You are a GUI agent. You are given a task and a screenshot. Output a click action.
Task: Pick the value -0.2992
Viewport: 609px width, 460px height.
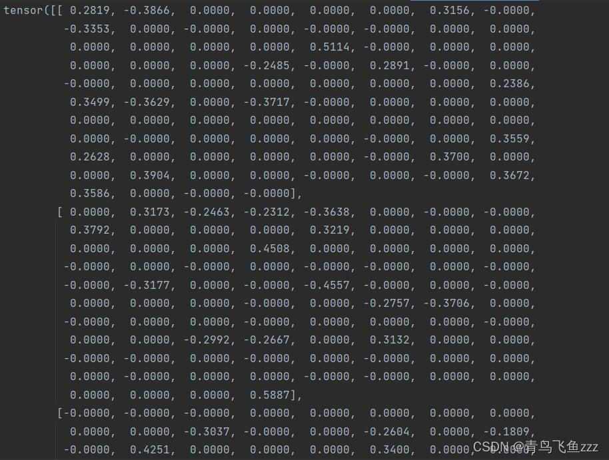tap(207, 340)
